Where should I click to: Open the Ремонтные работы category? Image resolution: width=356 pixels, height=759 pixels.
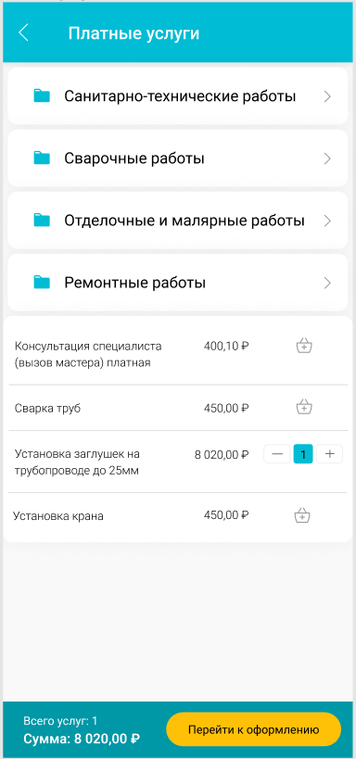click(178, 283)
